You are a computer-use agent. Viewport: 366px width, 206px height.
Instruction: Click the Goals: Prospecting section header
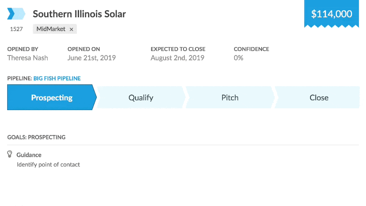click(x=36, y=137)
